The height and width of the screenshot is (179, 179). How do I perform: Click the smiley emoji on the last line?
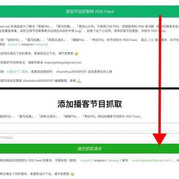[x=72, y=174]
